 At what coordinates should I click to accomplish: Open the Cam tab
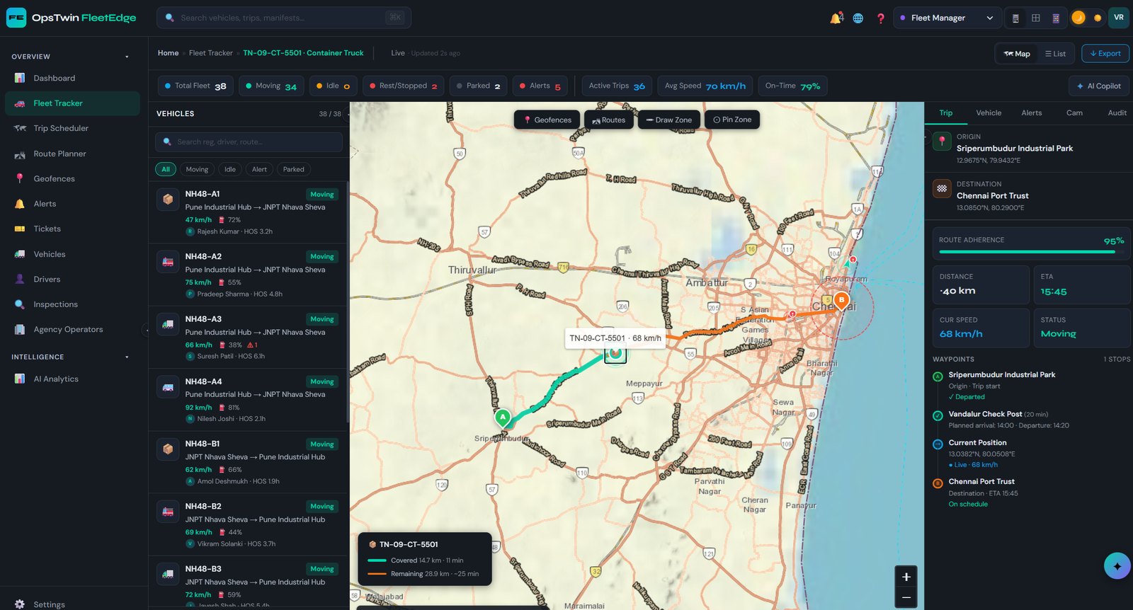tap(1074, 113)
